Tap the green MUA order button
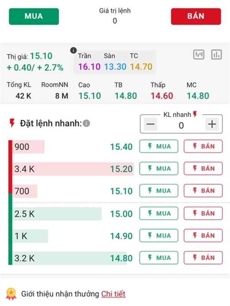The height and width of the screenshot is (306, 230). coord(34,16)
